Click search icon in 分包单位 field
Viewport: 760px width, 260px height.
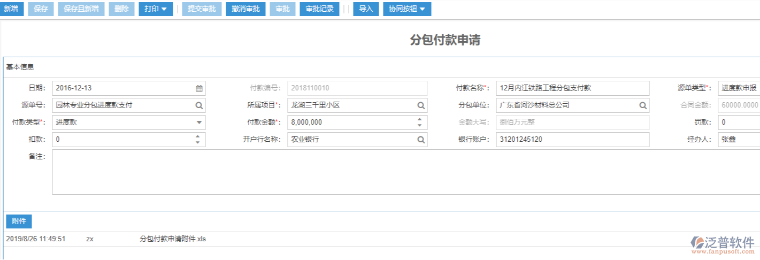(x=643, y=105)
